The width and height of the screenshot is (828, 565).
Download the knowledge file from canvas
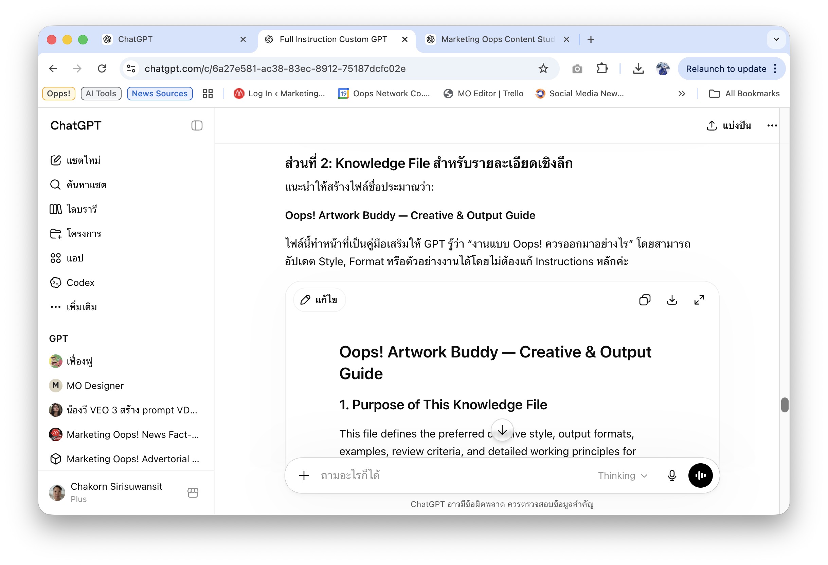pos(671,300)
